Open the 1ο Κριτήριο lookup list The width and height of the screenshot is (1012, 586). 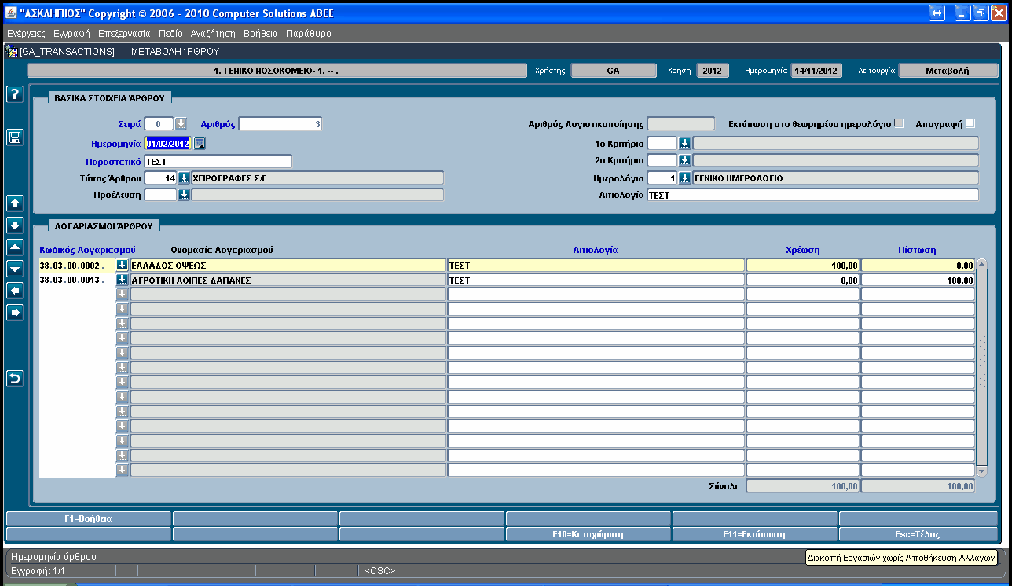coord(684,143)
